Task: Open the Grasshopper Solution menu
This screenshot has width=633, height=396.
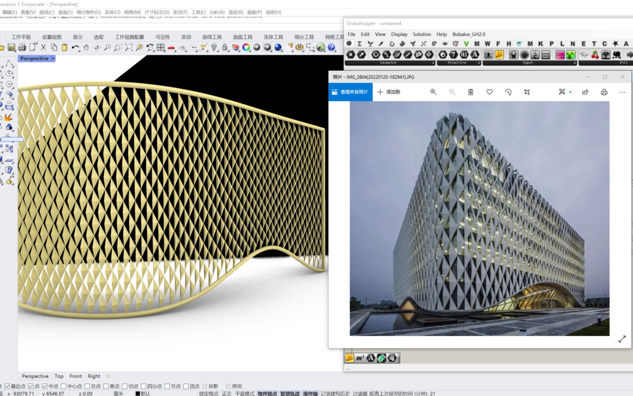Action: (x=422, y=34)
